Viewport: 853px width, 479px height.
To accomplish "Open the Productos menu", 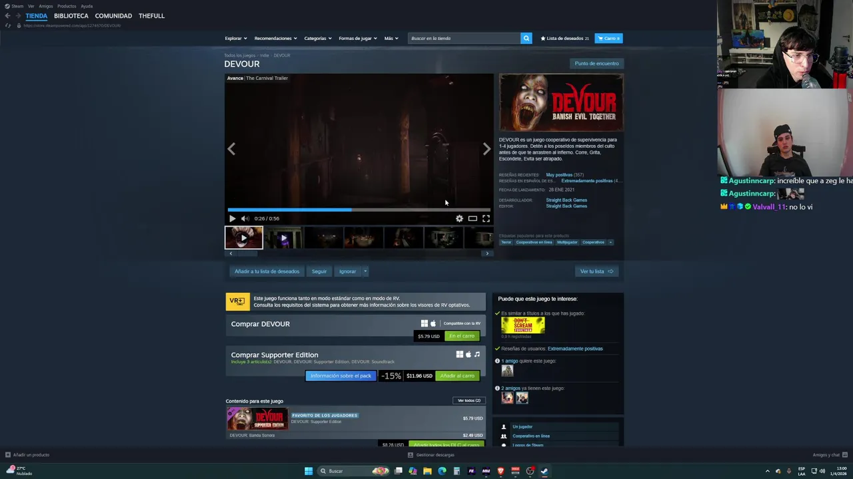I will [x=67, y=6].
